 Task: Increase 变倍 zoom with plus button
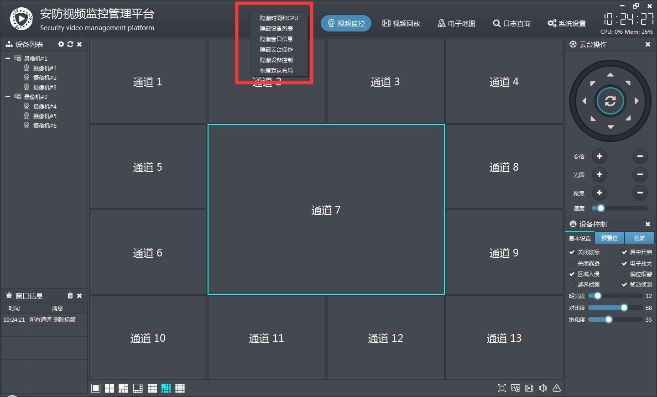pyautogui.click(x=600, y=157)
